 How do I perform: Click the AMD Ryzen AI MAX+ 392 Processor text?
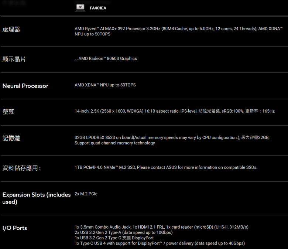tap(179, 31)
